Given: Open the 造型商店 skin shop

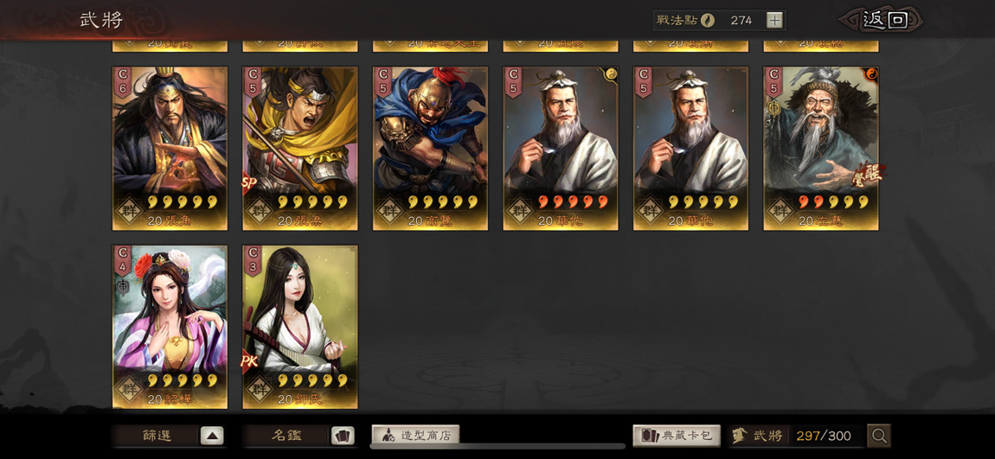Looking at the screenshot, I should click(415, 436).
